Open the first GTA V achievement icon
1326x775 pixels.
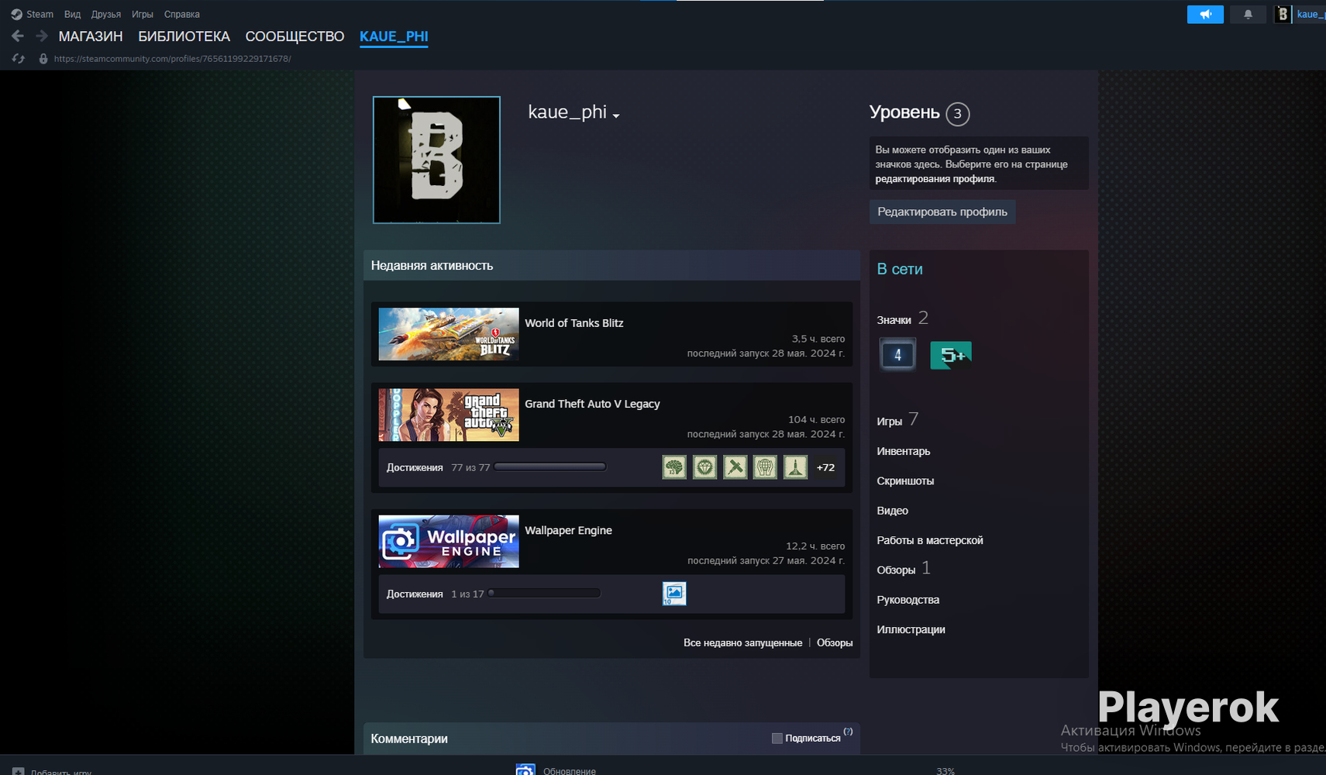[674, 467]
